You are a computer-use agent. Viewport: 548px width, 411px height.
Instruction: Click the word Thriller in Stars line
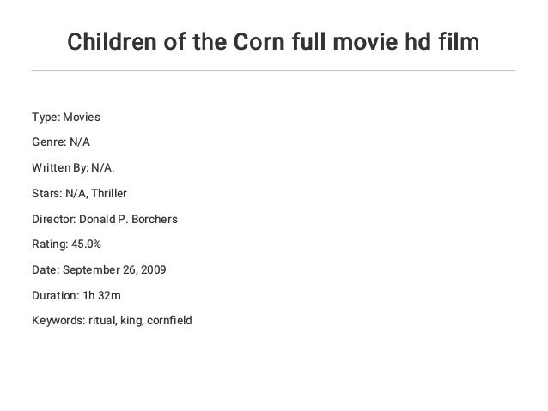[109, 193]
